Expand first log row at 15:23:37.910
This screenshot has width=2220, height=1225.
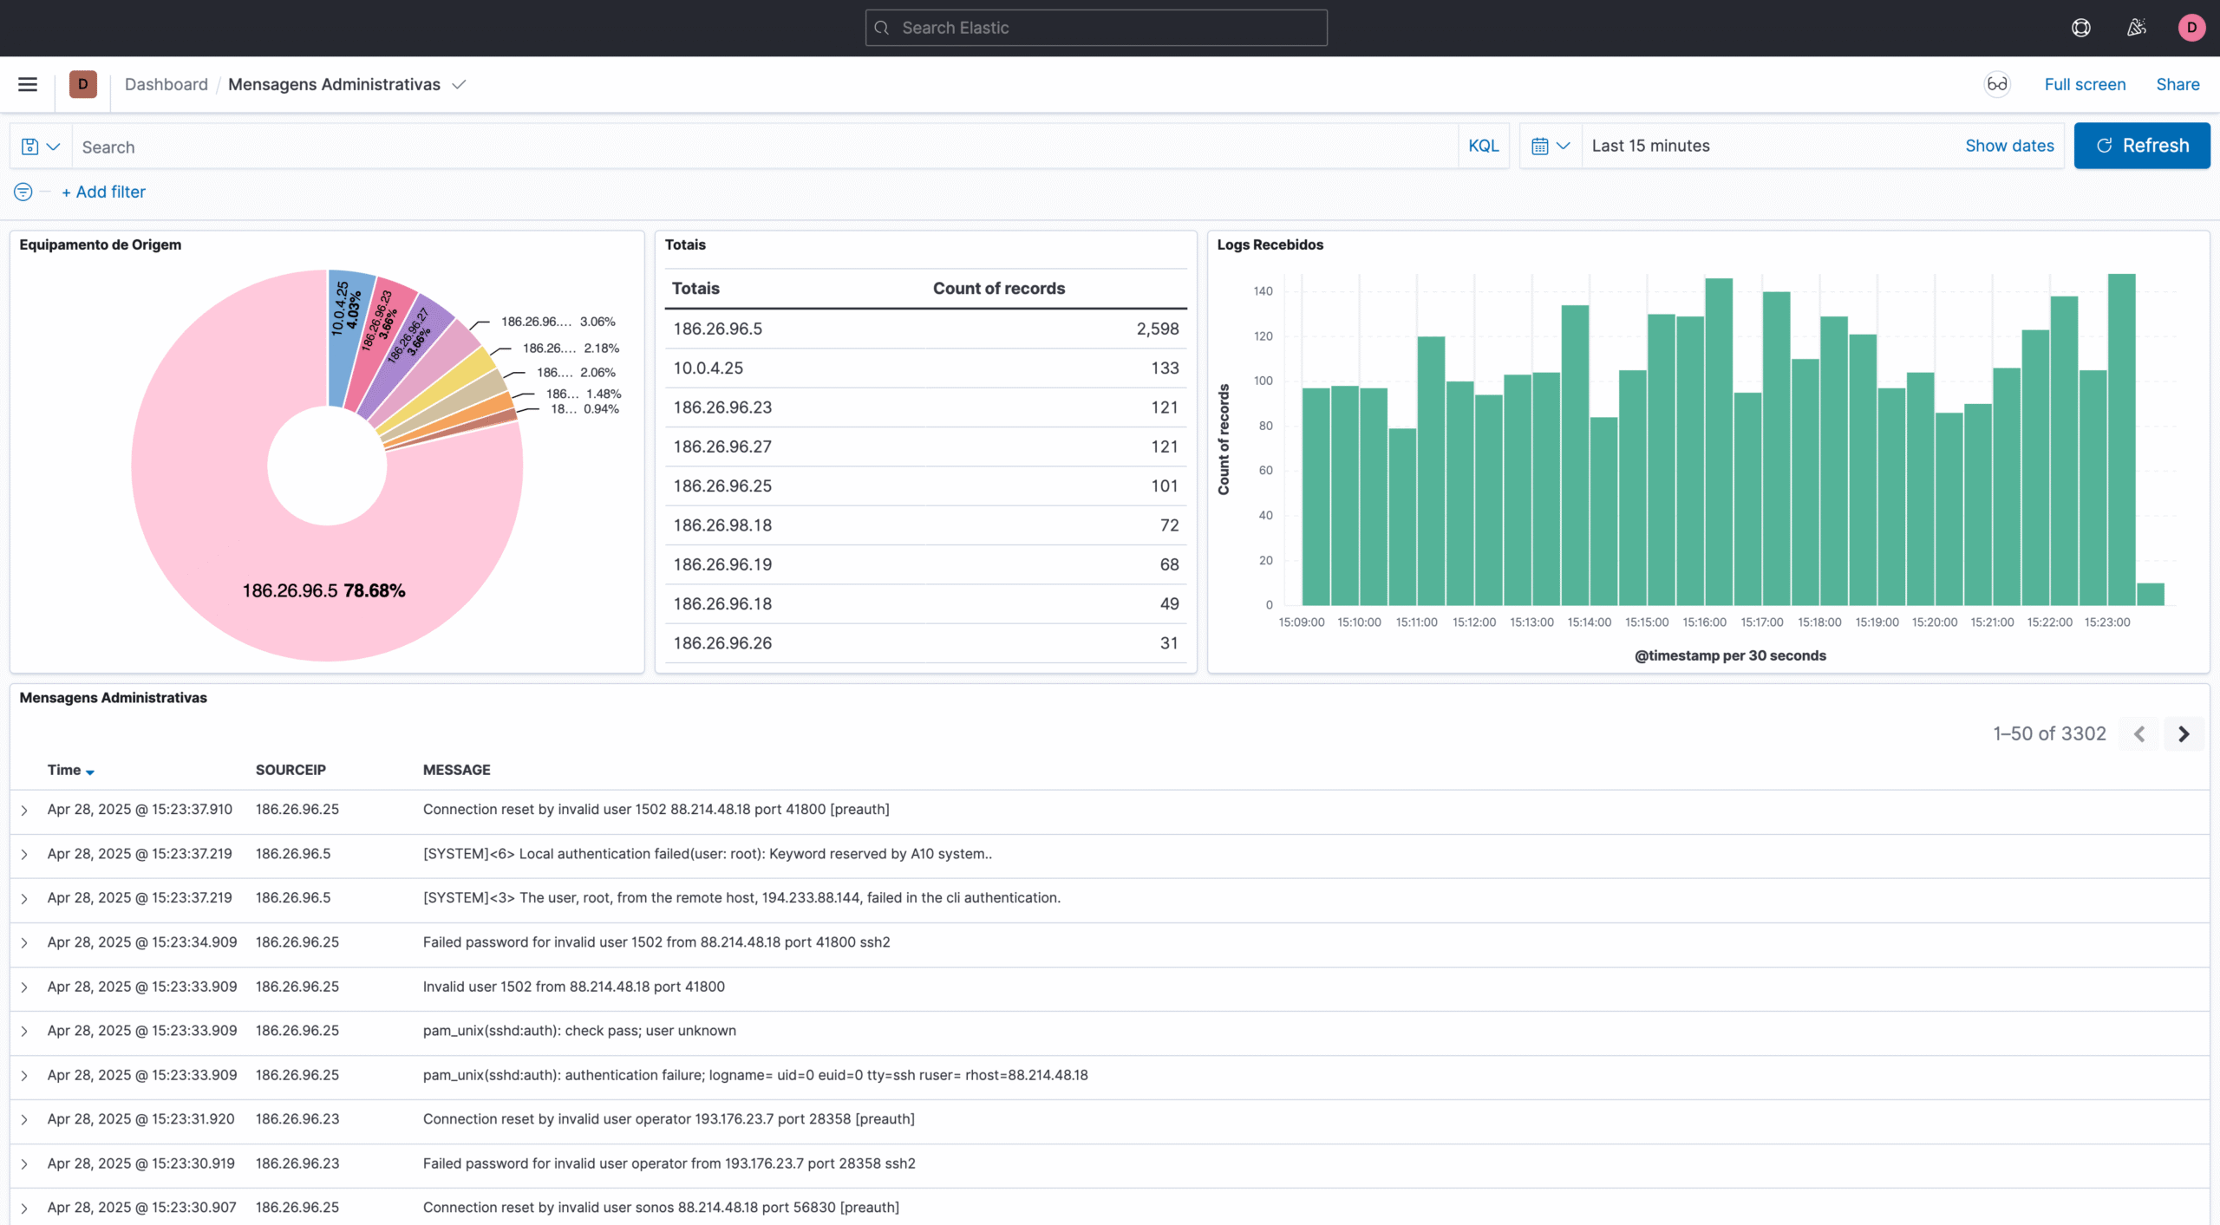pos(24,810)
